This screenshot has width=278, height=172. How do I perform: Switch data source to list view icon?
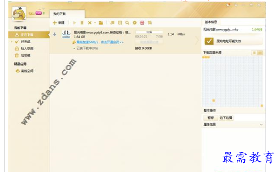[x=254, y=53]
